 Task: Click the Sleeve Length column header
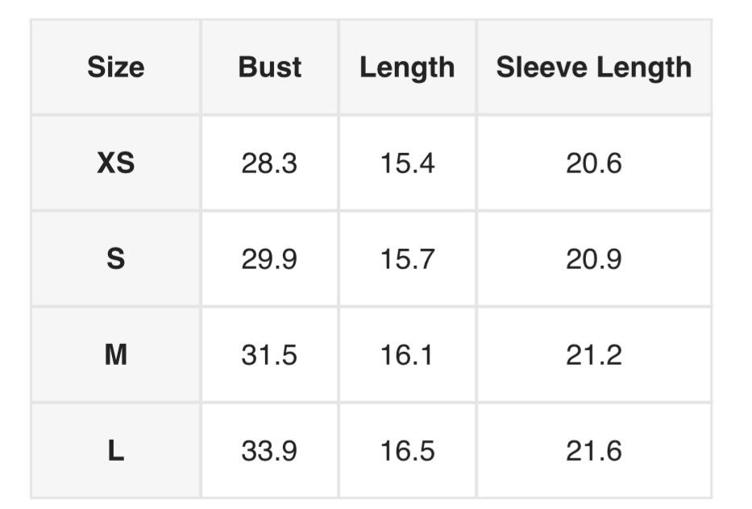pos(594,67)
